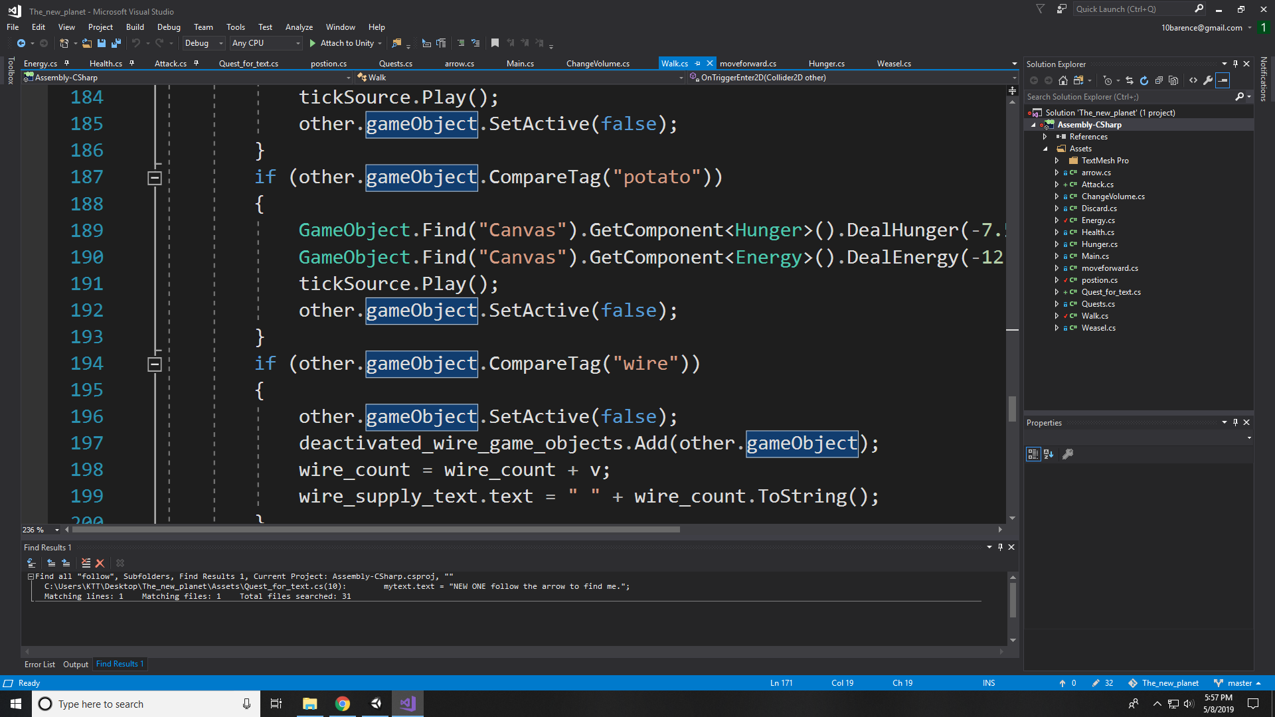1275x717 pixels.
Task: Click the Save All toolbar icon
Action: pyautogui.click(x=116, y=43)
